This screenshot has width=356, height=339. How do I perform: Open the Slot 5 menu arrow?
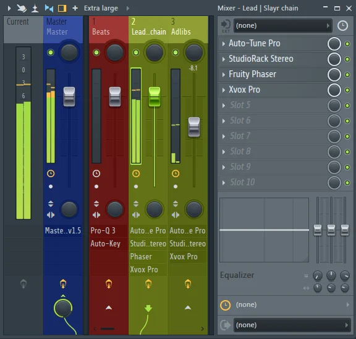coord(224,106)
